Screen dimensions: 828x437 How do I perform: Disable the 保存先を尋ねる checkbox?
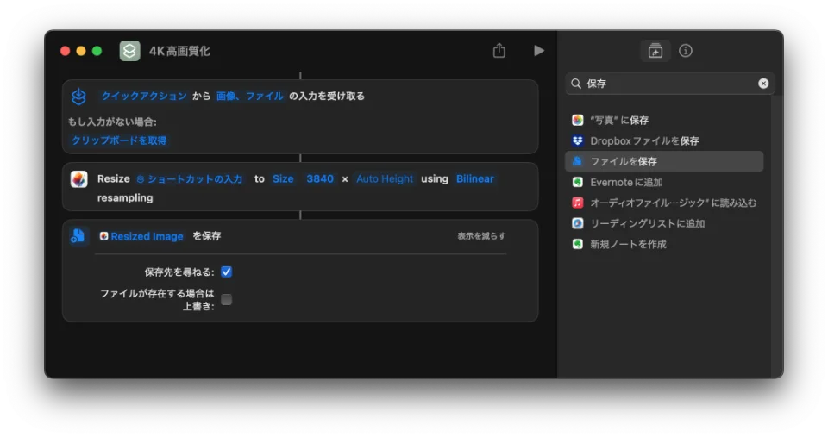point(227,272)
